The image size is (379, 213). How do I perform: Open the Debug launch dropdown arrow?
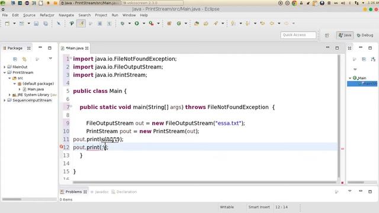(129, 24)
